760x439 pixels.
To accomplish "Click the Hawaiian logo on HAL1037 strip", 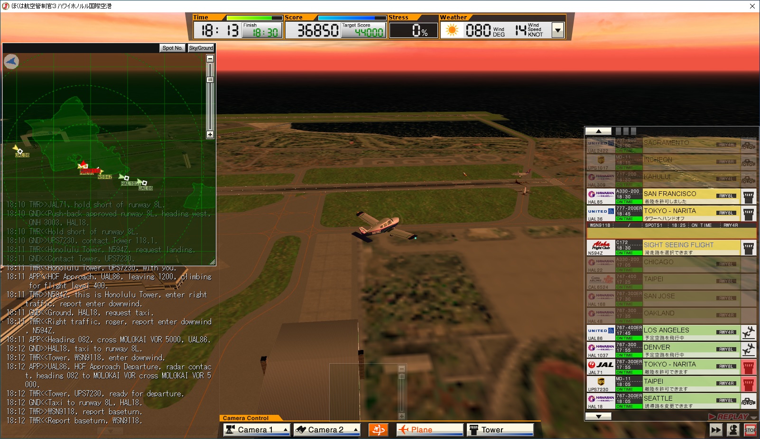I will [x=601, y=347].
